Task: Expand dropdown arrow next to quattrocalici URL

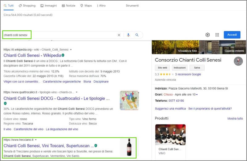Action: (x=77, y=92)
